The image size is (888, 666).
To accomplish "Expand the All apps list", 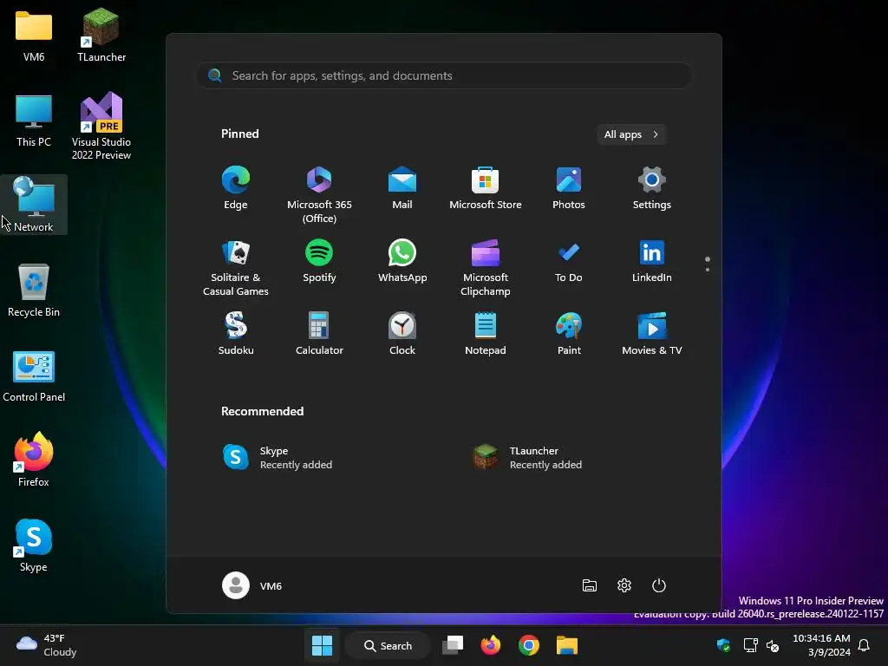I will point(631,134).
